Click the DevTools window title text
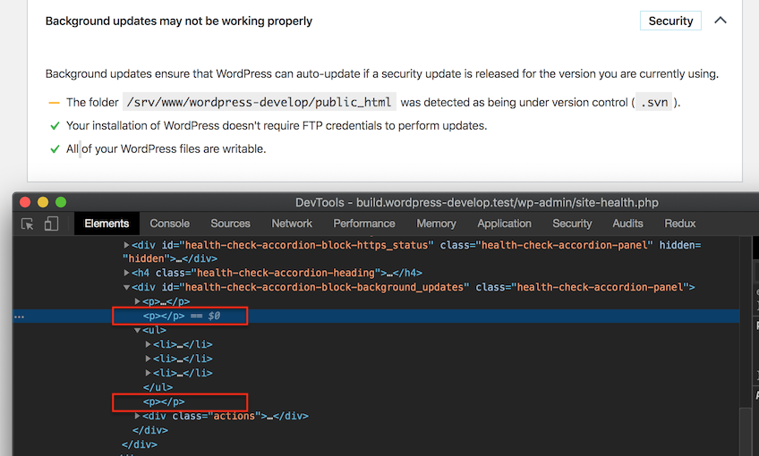This screenshot has height=456, width=759. click(x=477, y=203)
